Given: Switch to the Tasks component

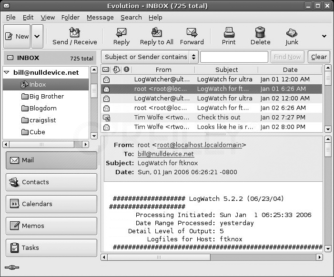Looking at the screenshot, I should (x=51, y=248).
